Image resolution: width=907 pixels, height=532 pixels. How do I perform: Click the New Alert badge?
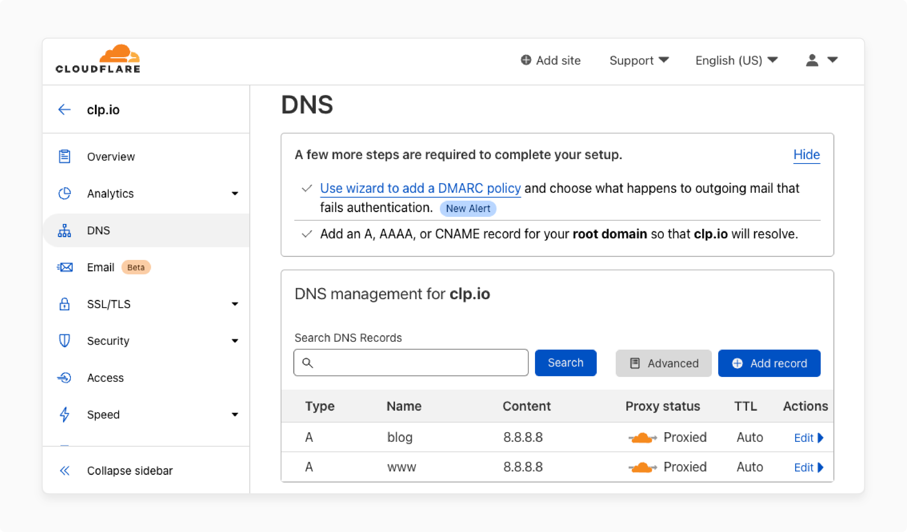pyautogui.click(x=468, y=208)
